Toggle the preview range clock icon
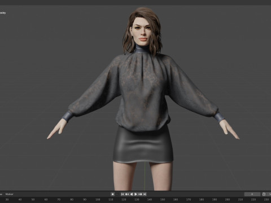This screenshot has width=271, height=203. (x=264, y=194)
